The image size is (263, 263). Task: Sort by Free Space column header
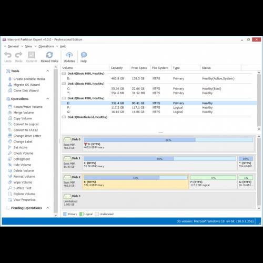point(140,68)
